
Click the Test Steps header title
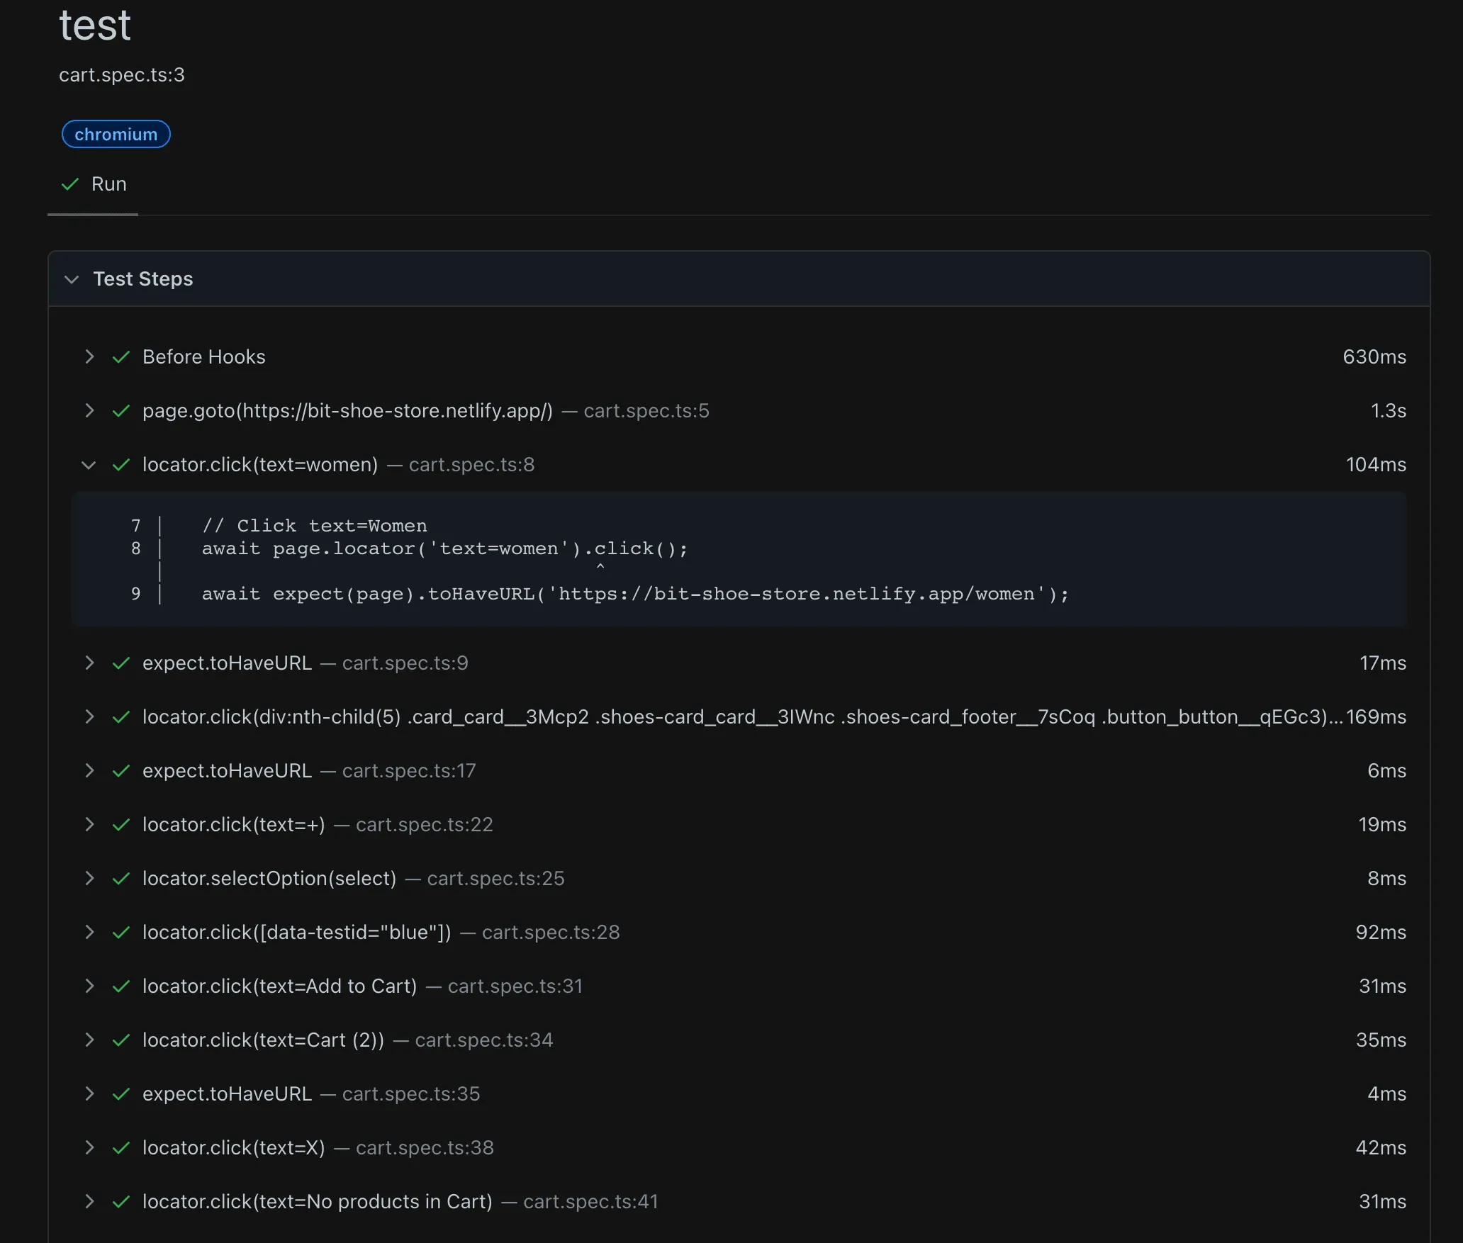coord(143,279)
